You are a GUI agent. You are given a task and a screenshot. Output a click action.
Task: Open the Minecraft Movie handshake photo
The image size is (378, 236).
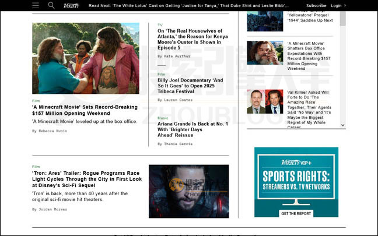86,58
